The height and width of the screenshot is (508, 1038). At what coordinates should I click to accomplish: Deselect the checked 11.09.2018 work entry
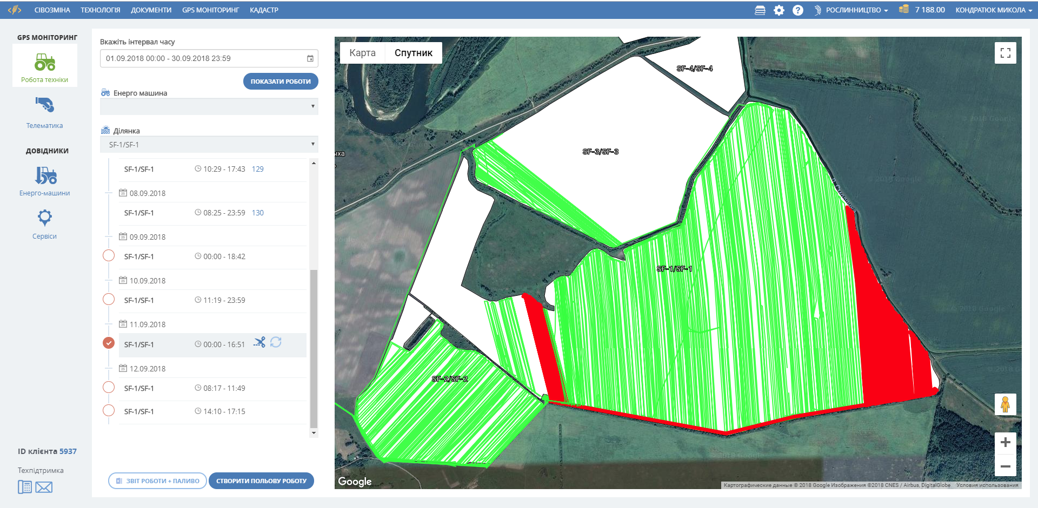[x=109, y=343]
